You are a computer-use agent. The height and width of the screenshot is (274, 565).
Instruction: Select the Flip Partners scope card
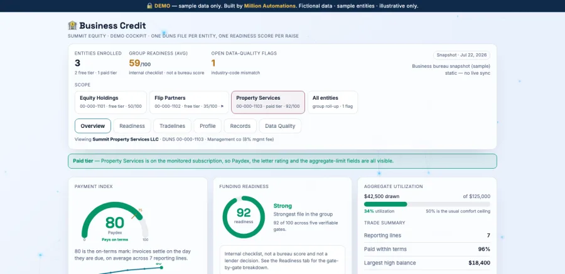click(189, 102)
